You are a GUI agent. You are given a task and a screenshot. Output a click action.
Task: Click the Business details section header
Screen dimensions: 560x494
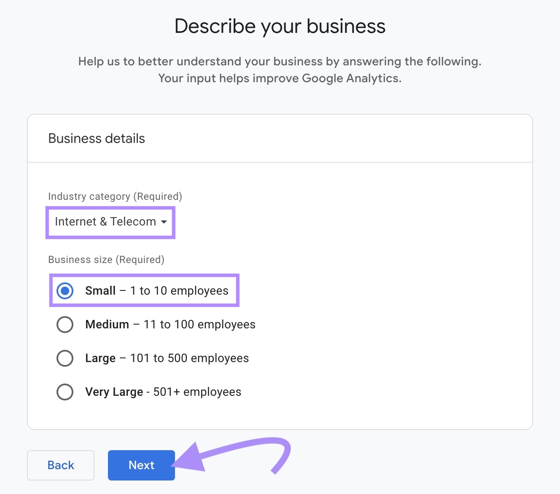coord(96,138)
